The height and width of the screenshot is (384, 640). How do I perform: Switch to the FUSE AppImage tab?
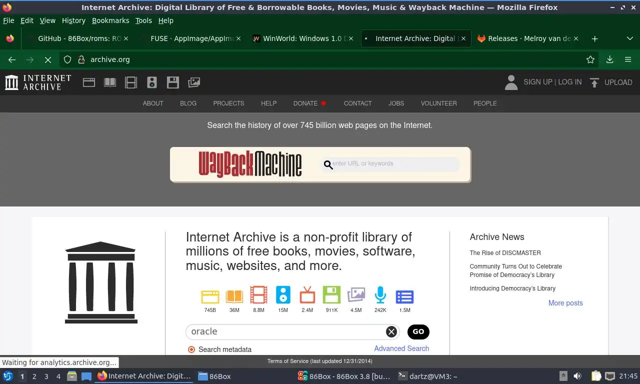pos(190,38)
